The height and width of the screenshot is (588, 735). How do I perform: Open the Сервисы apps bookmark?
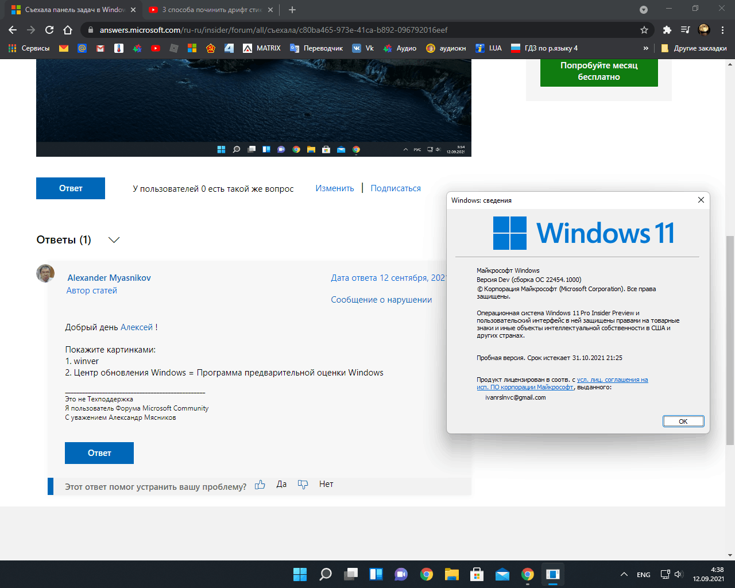[x=29, y=48]
